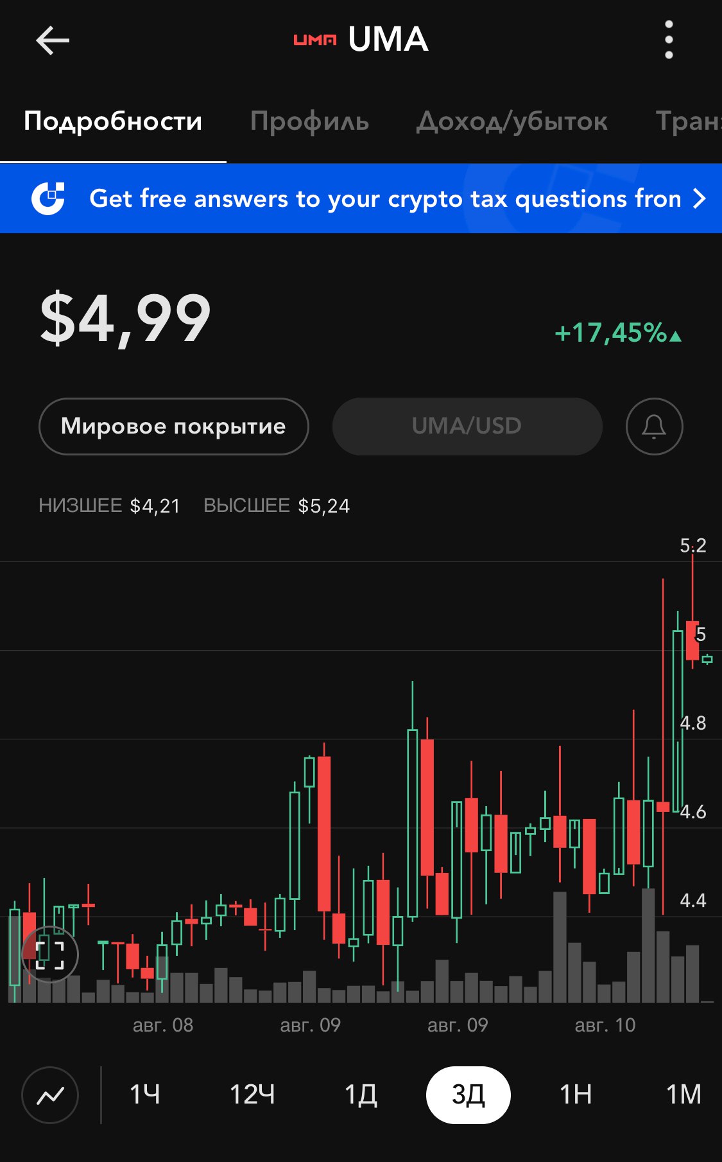Select the 12Ч timeframe
The width and height of the screenshot is (722, 1162).
click(252, 1095)
